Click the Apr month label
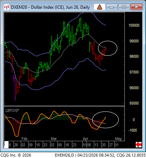The width and height of the screenshot is (146, 158). tap(85, 139)
